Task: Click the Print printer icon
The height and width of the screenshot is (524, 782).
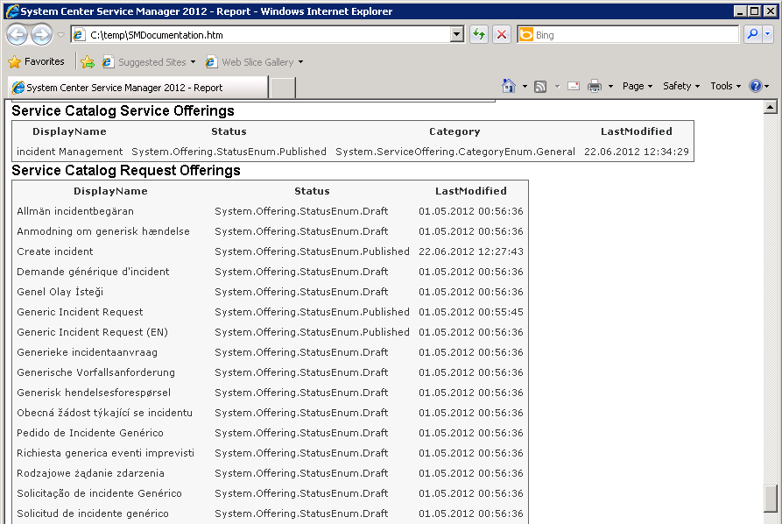Action: tap(595, 86)
